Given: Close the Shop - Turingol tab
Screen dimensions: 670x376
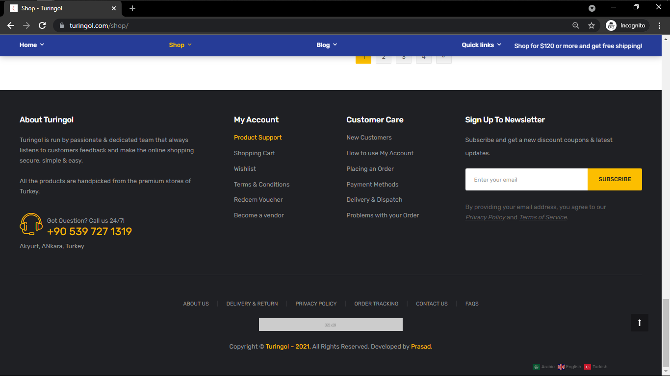Looking at the screenshot, I should click(x=114, y=8).
